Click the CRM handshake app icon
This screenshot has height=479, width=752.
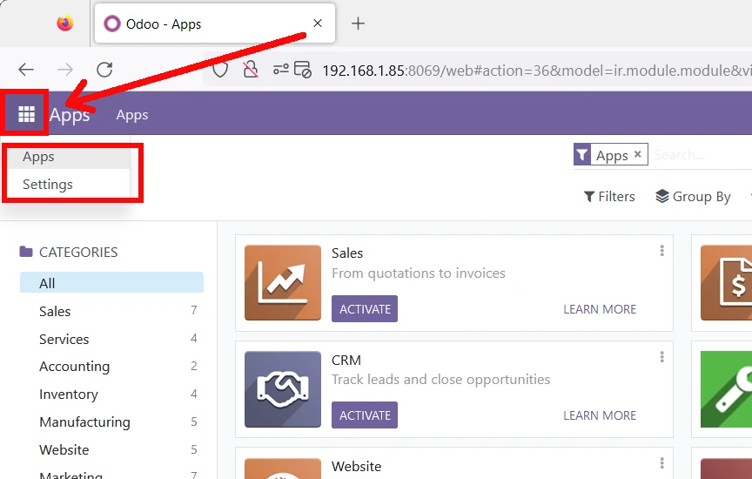[283, 389]
